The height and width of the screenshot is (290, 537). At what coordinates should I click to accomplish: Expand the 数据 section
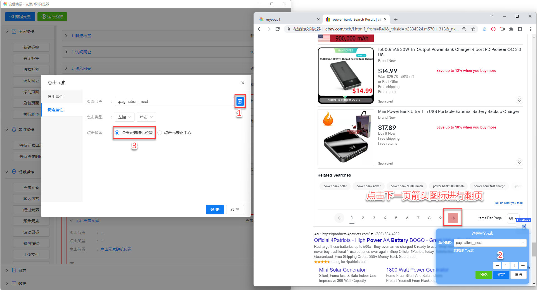click(x=7, y=284)
